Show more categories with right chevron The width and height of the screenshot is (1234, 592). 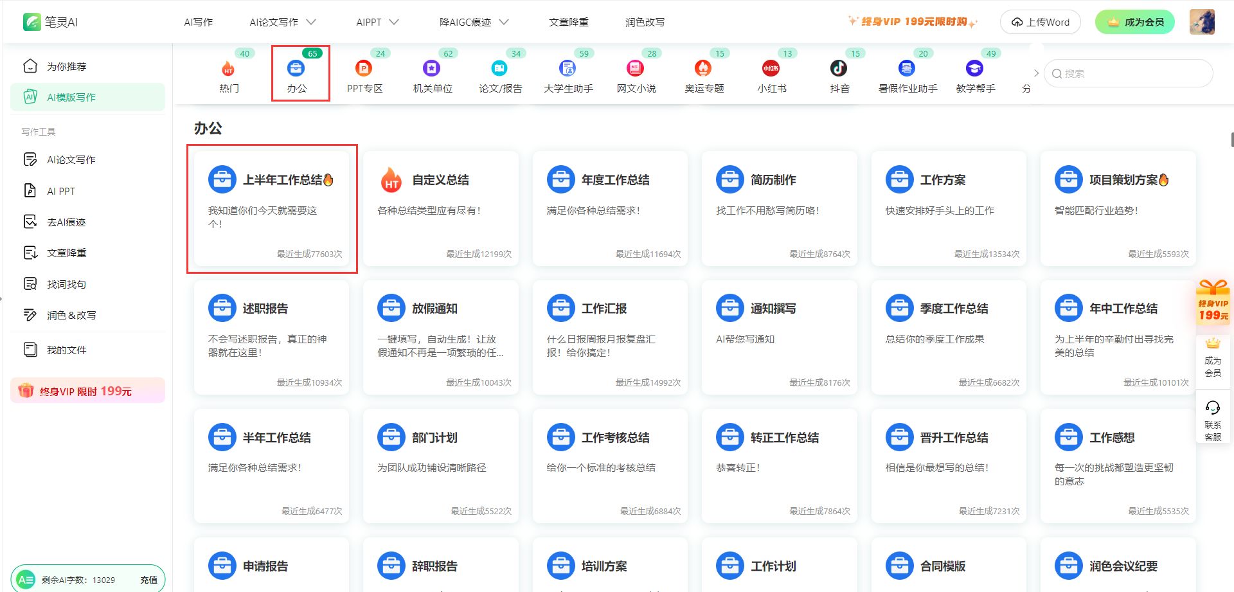1036,73
